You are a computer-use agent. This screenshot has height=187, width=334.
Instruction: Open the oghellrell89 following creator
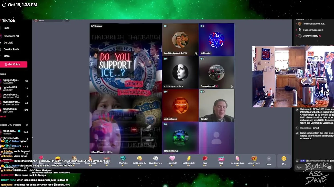click(14, 89)
